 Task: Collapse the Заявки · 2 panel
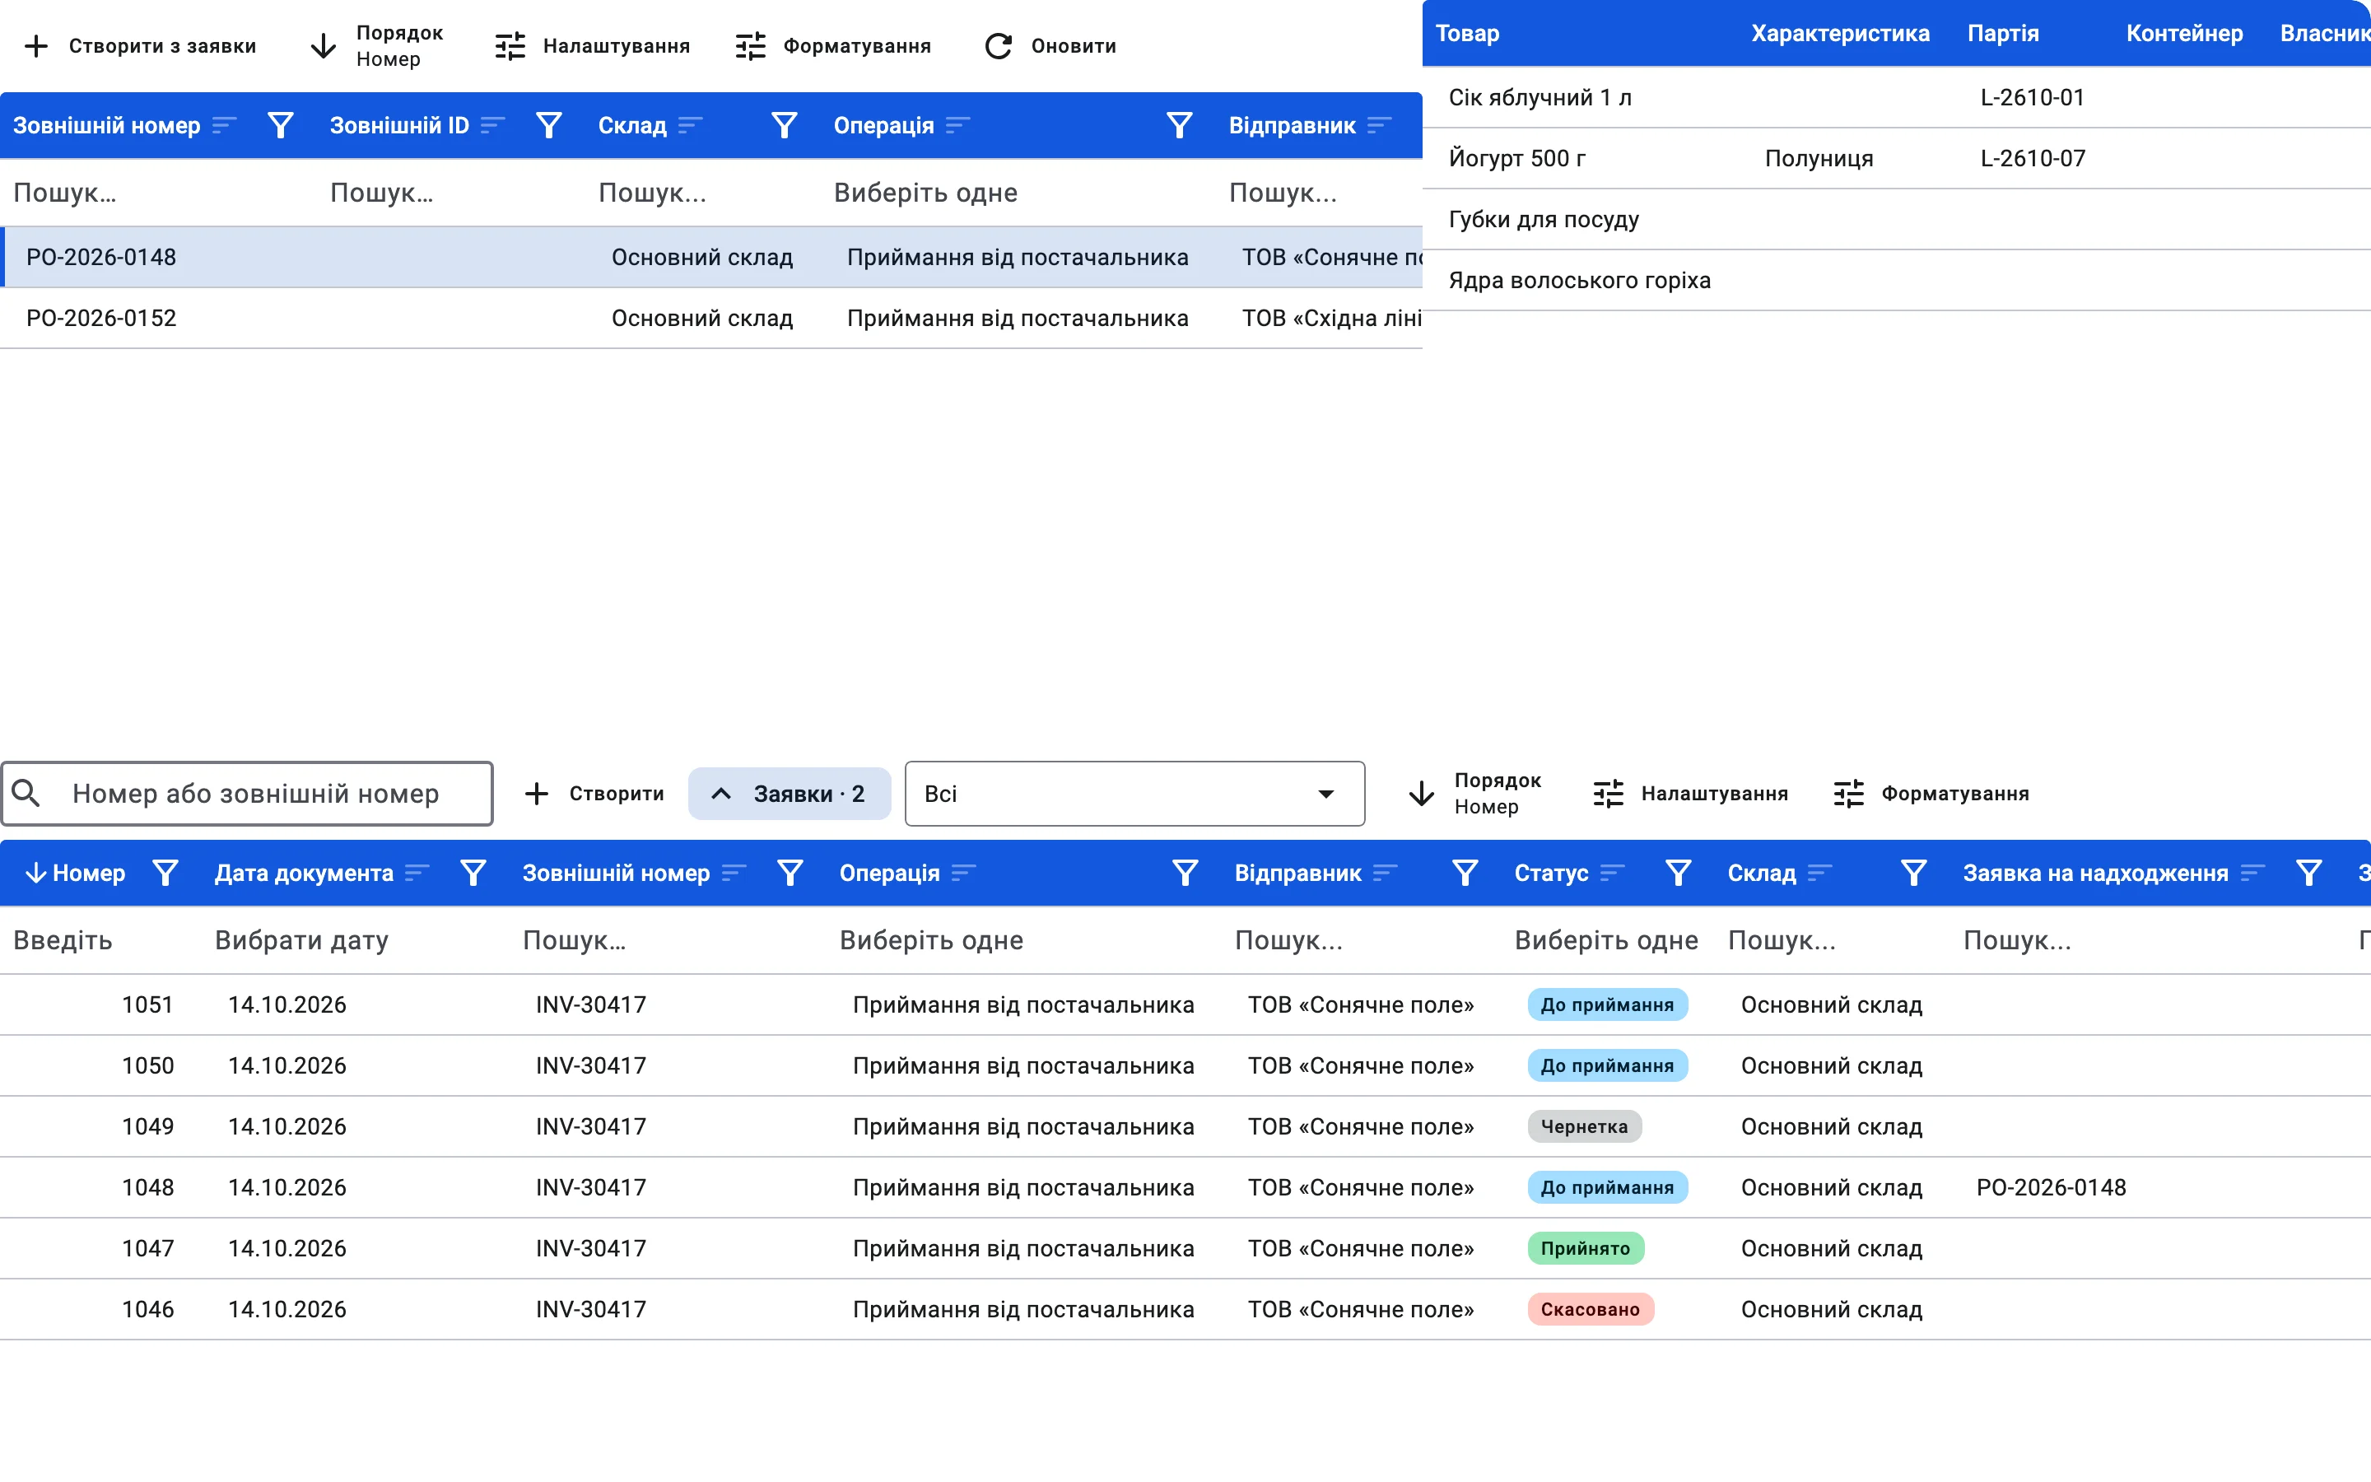790,793
